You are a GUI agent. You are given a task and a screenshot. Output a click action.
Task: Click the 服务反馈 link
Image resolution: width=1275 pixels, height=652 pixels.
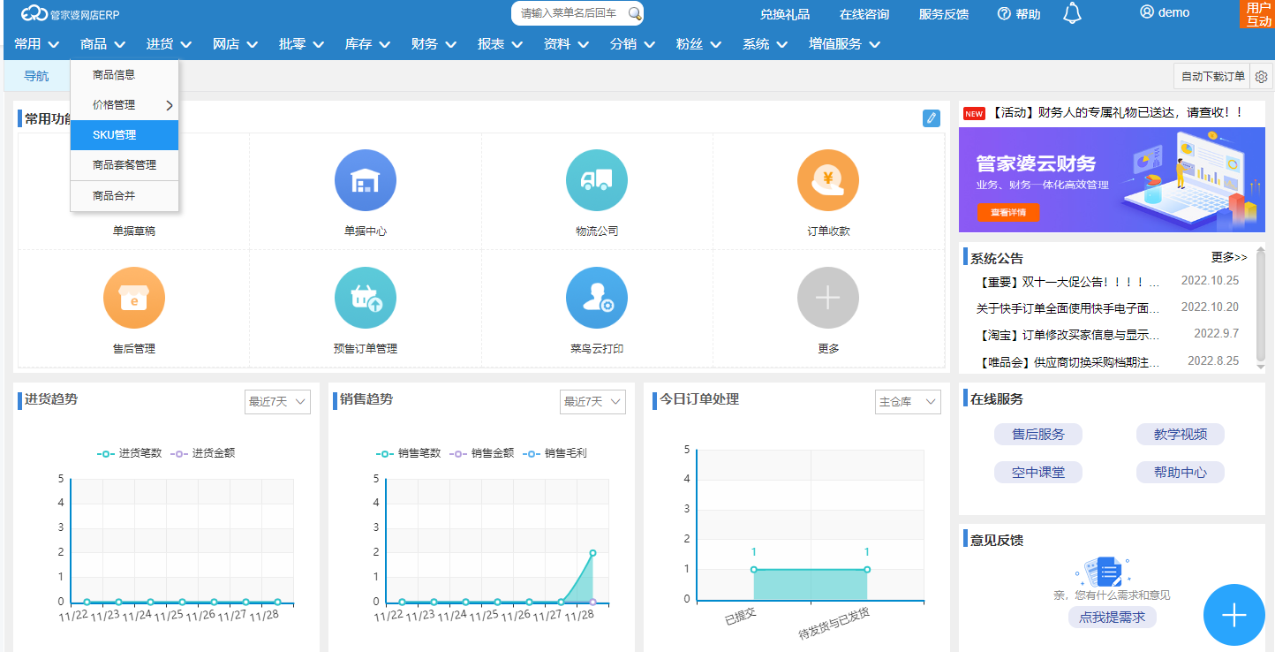click(944, 14)
